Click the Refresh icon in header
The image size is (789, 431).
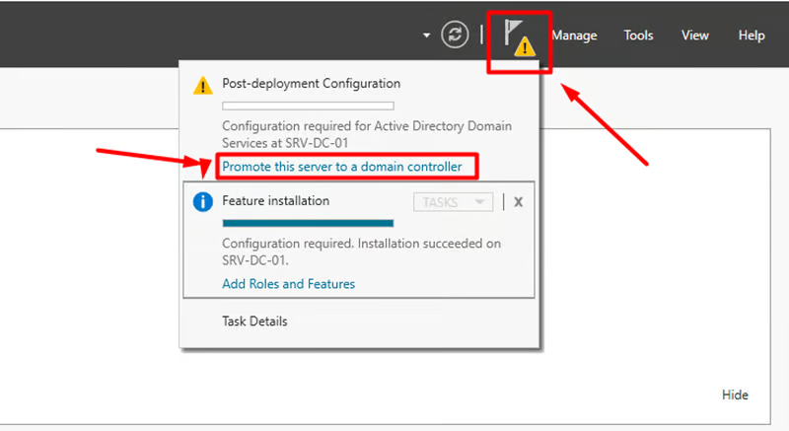click(x=454, y=35)
